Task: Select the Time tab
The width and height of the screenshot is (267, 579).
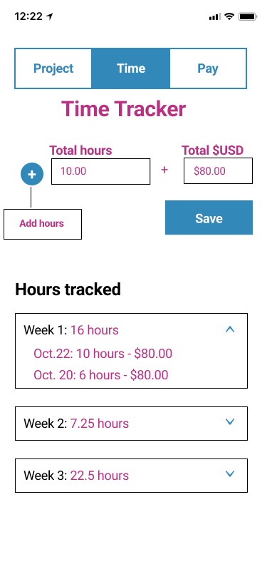Action: point(131,68)
